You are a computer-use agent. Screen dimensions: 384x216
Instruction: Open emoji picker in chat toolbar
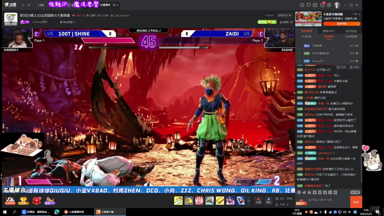tap(299, 192)
